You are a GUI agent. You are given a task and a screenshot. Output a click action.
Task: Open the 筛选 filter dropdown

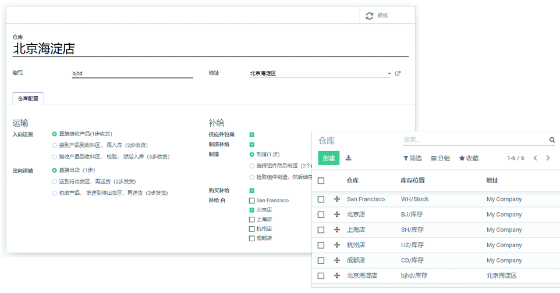point(412,158)
